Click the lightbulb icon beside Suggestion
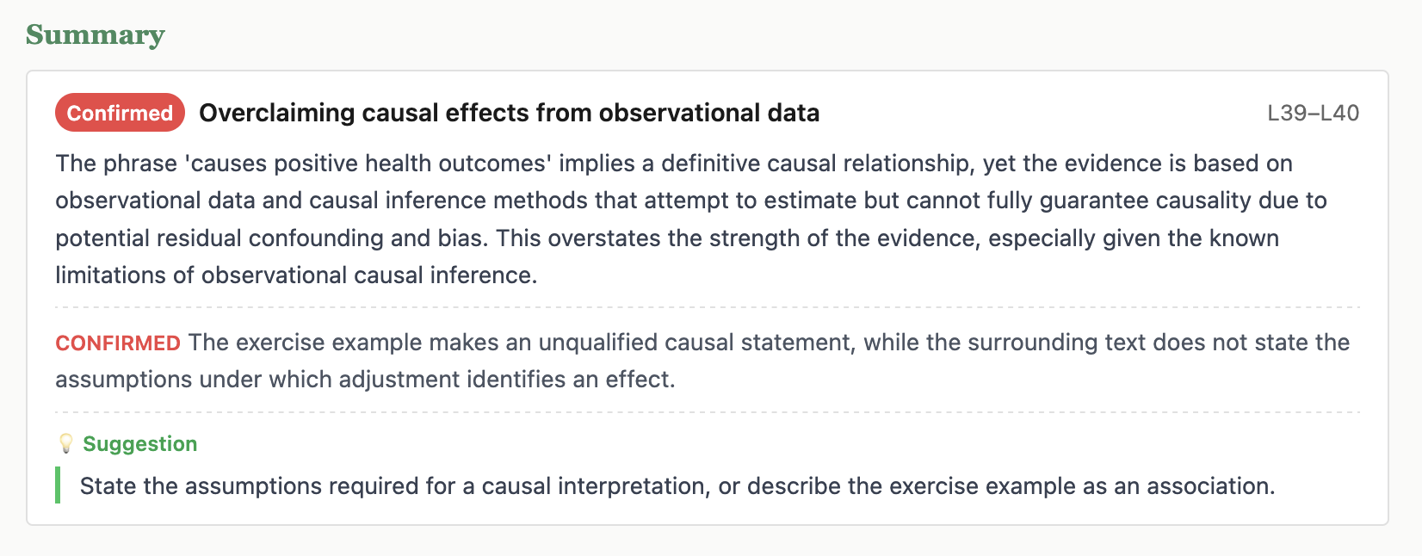The width and height of the screenshot is (1422, 556). point(65,443)
